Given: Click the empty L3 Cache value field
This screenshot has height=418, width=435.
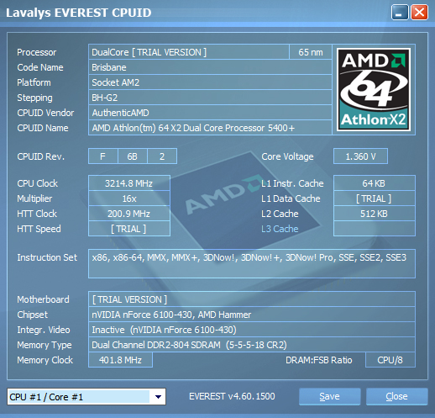Looking at the screenshot, I should coord(375,229).
